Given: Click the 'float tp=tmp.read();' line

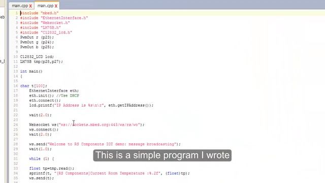Looking at the screenshot, I should pos(52,168).
